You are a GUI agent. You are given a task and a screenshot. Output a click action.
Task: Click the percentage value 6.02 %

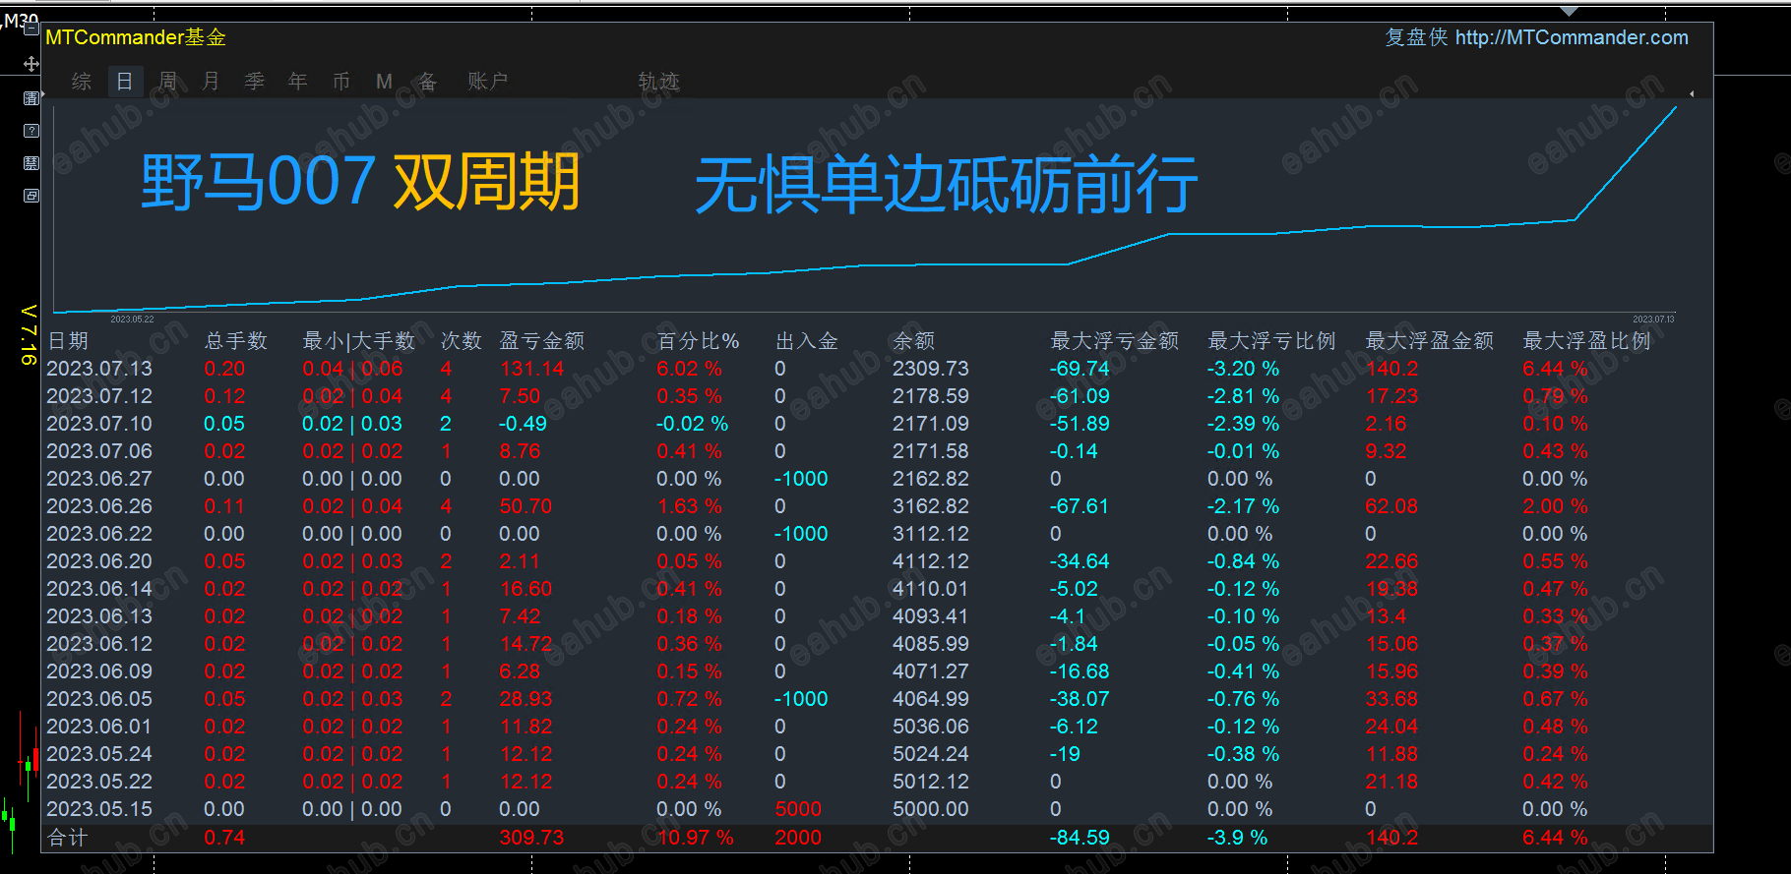click(690, 369)
